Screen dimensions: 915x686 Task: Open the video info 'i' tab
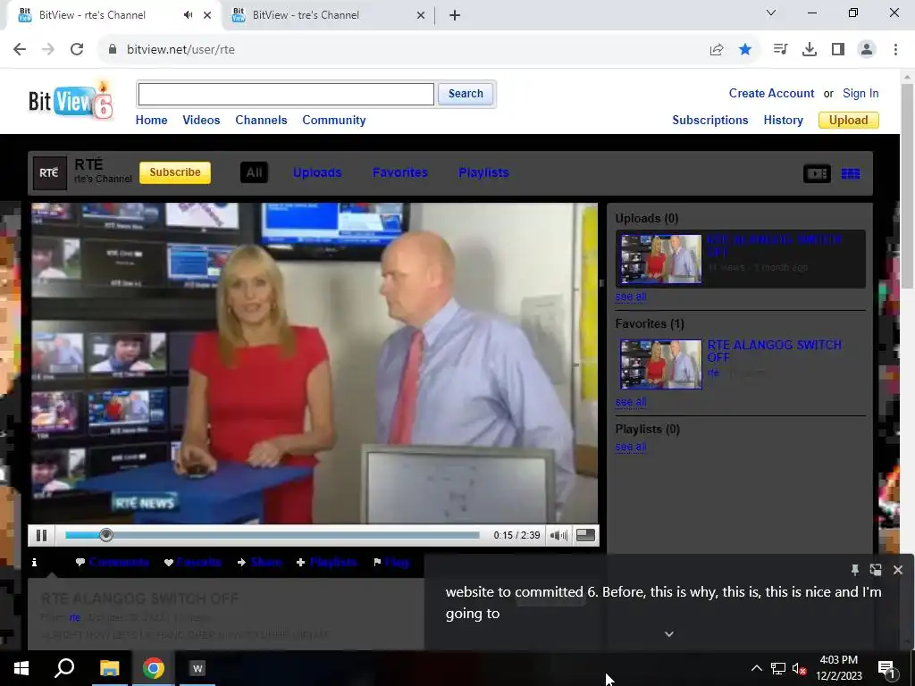point(35,563)
